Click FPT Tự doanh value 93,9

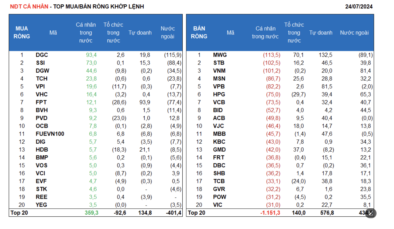145,102
